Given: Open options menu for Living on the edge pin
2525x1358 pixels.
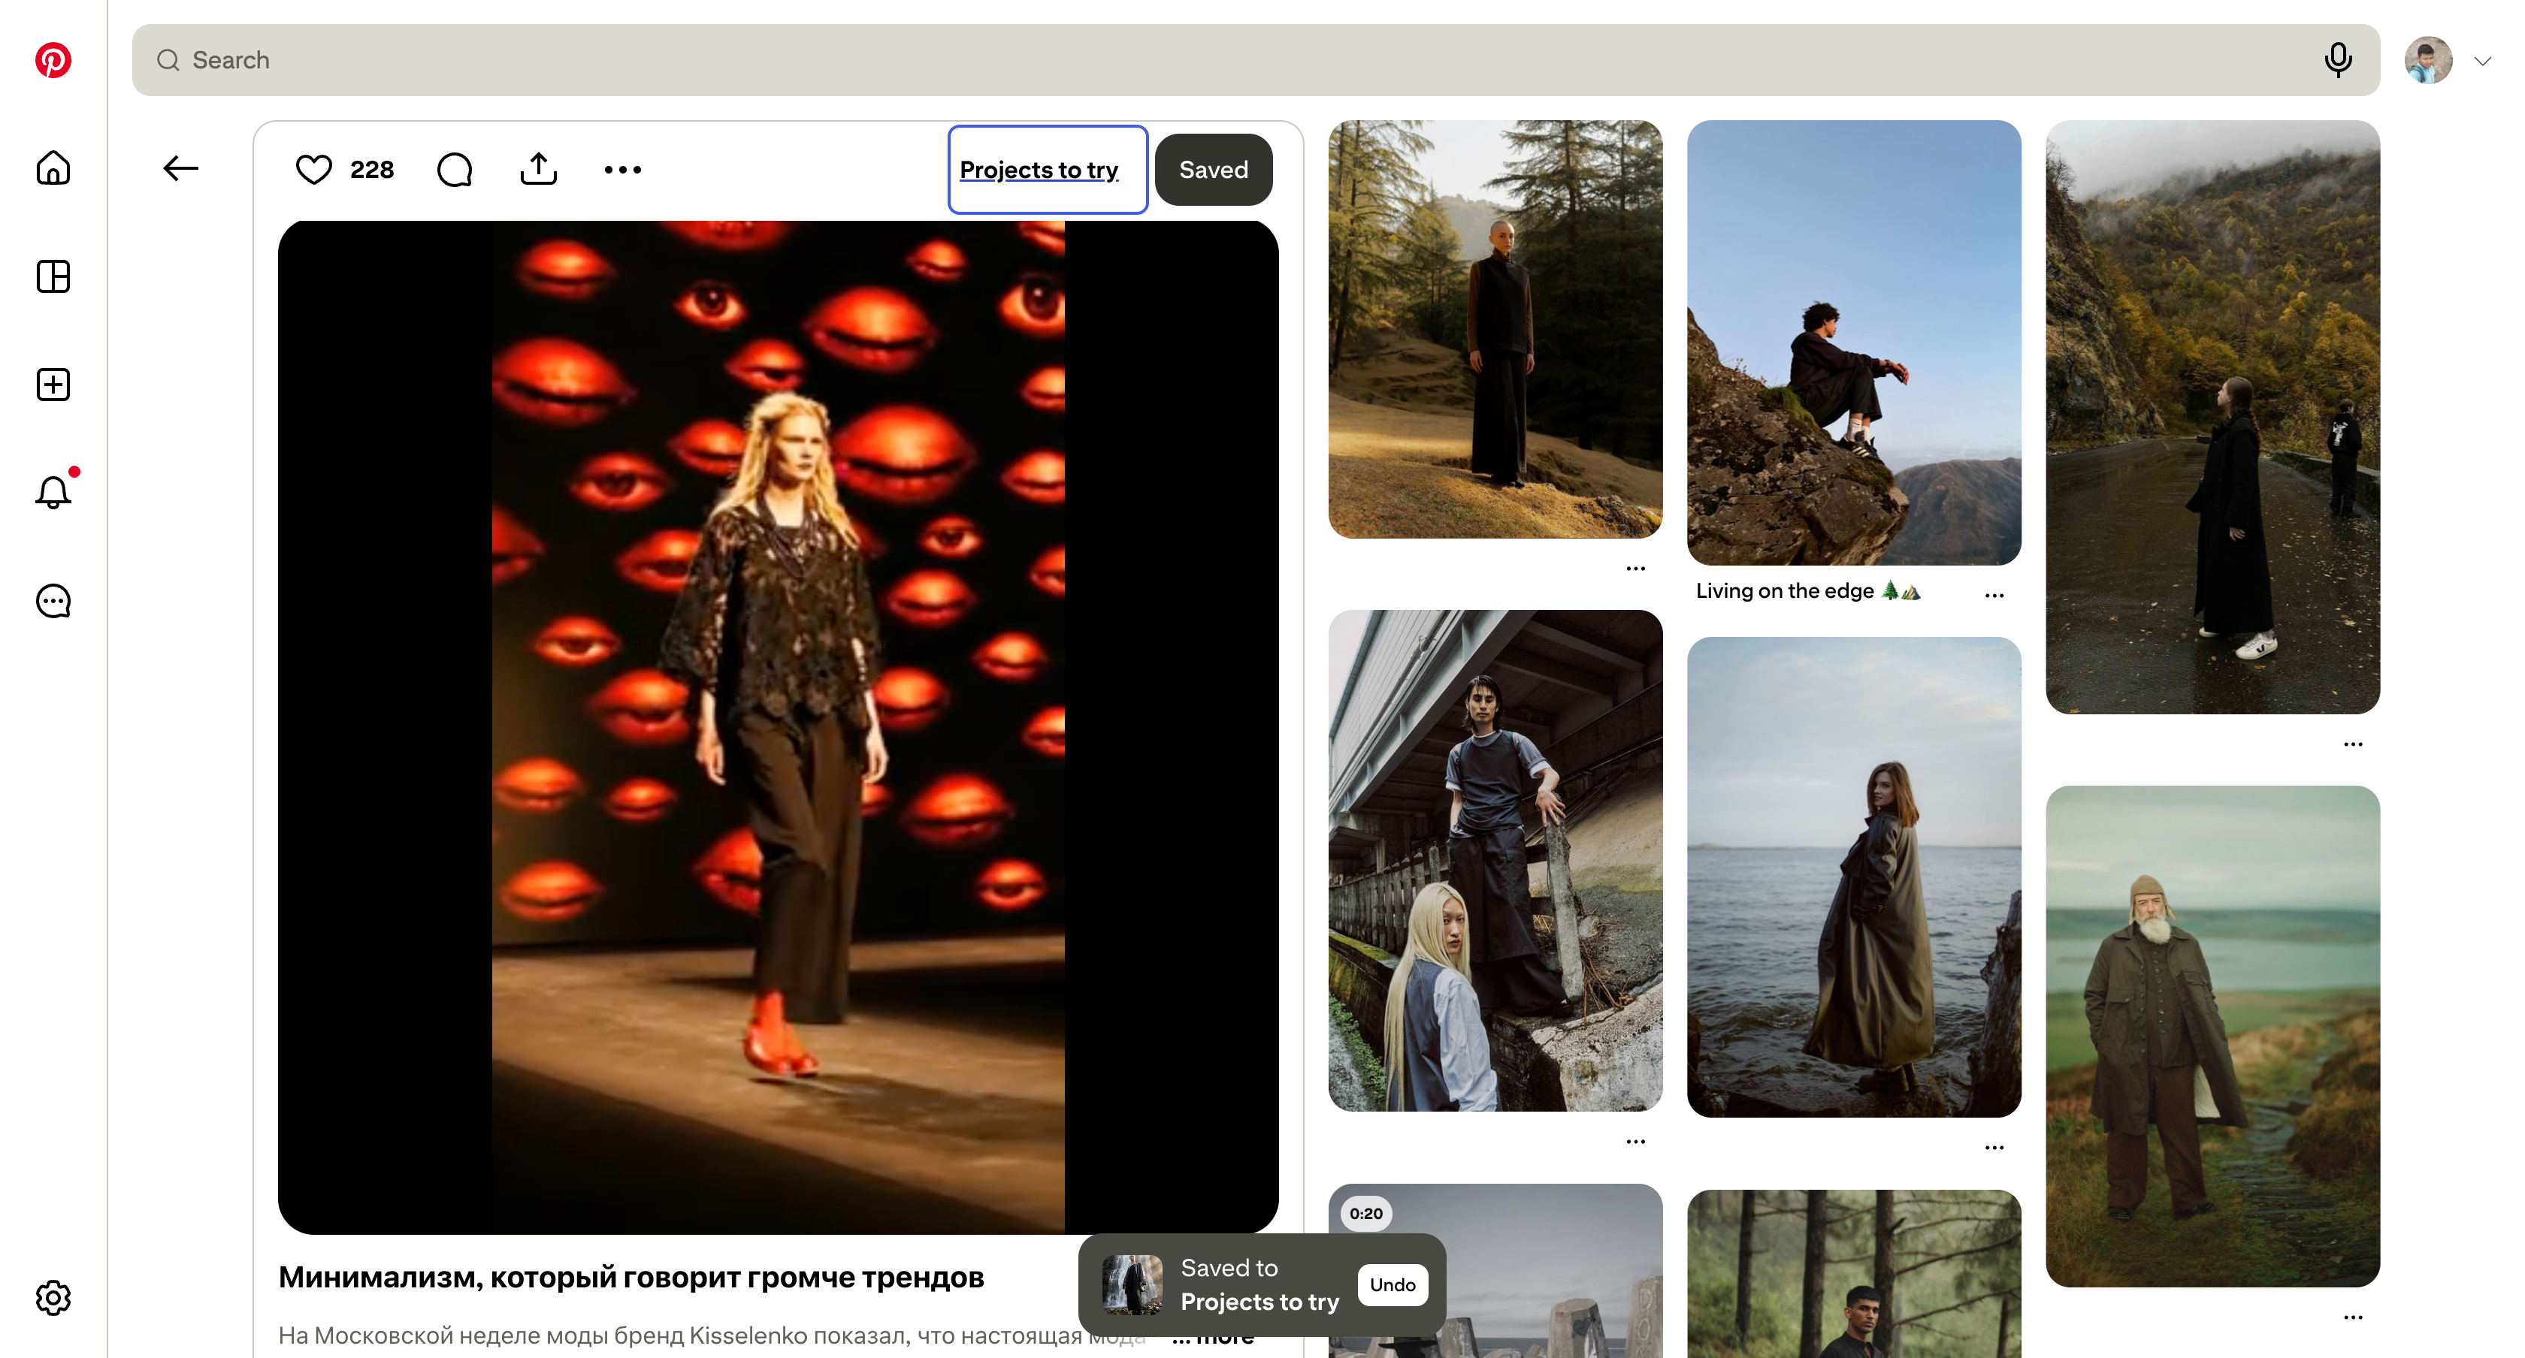Looking at the screenshot, I should click(1994, 595).
